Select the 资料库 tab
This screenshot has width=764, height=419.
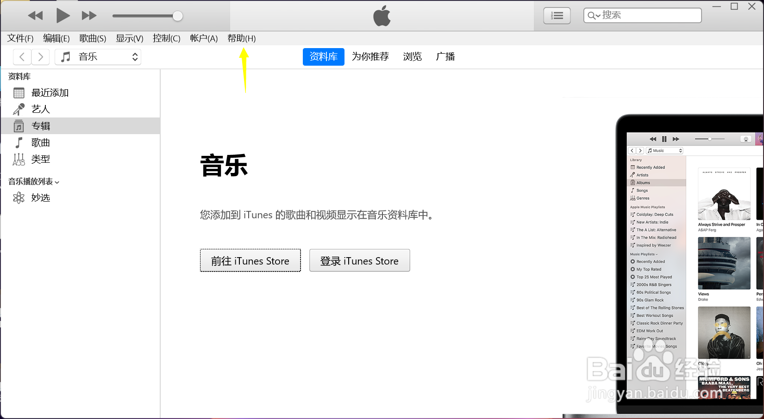(324, 57)
